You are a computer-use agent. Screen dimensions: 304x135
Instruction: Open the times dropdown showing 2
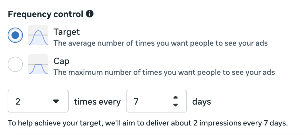[38, 101]
